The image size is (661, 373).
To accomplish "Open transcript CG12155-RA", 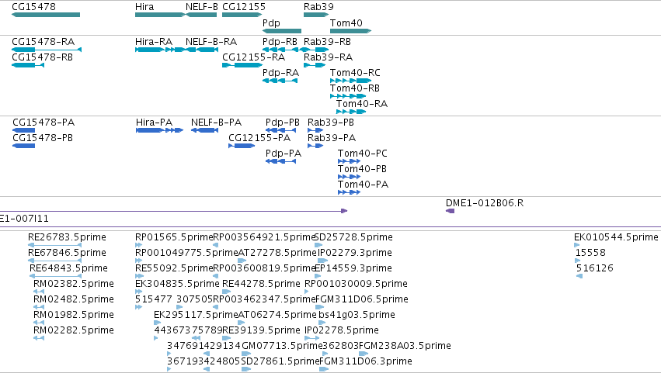I will 253,57.
